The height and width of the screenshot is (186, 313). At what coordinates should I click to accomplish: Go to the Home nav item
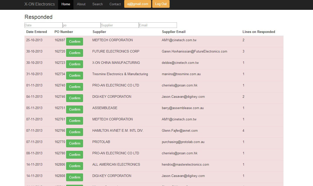(66, 4)
